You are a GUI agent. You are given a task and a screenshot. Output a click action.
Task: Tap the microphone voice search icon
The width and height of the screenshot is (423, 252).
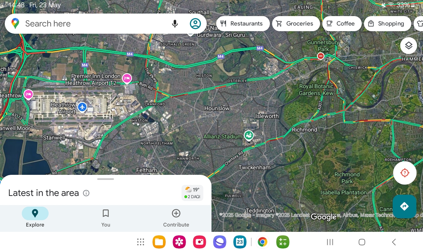click(175, 24)
